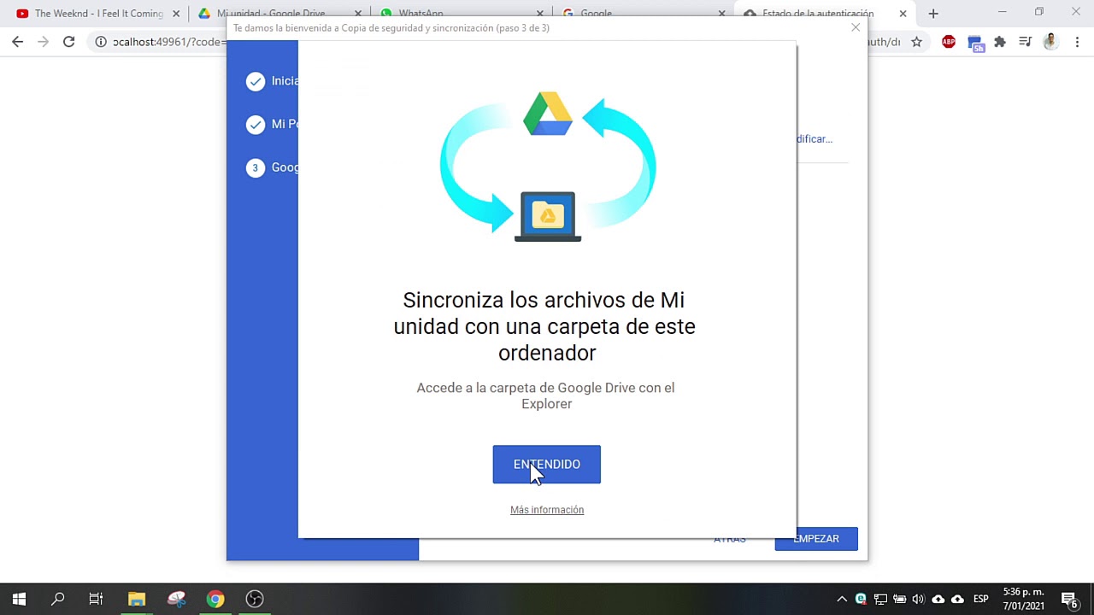Click the checkmark icon next to Mi P step
1094x615 pixels.
click(x=256, y=125)
